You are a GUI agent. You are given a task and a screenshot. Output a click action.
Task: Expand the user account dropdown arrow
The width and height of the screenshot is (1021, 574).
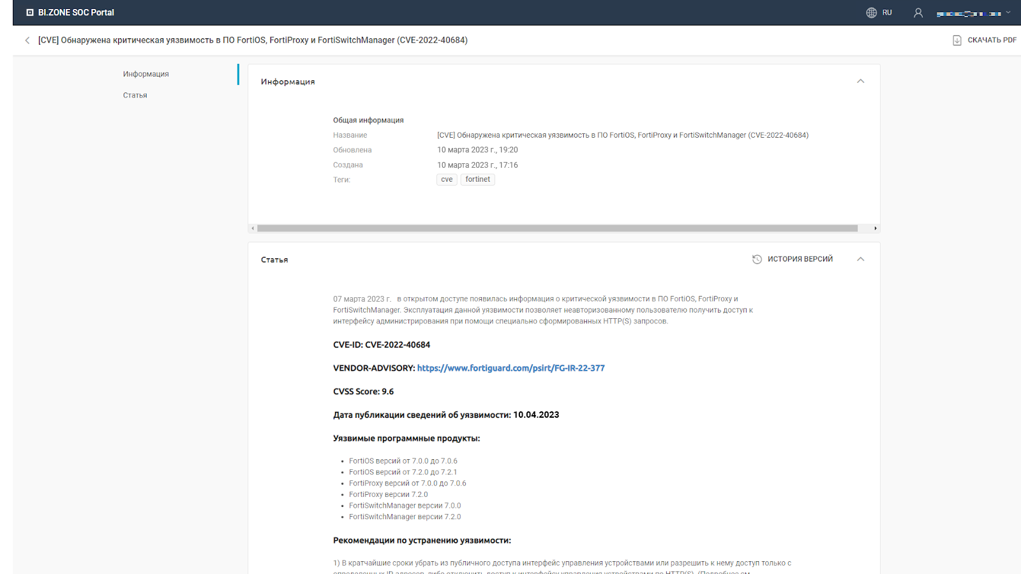(1008, 12)
